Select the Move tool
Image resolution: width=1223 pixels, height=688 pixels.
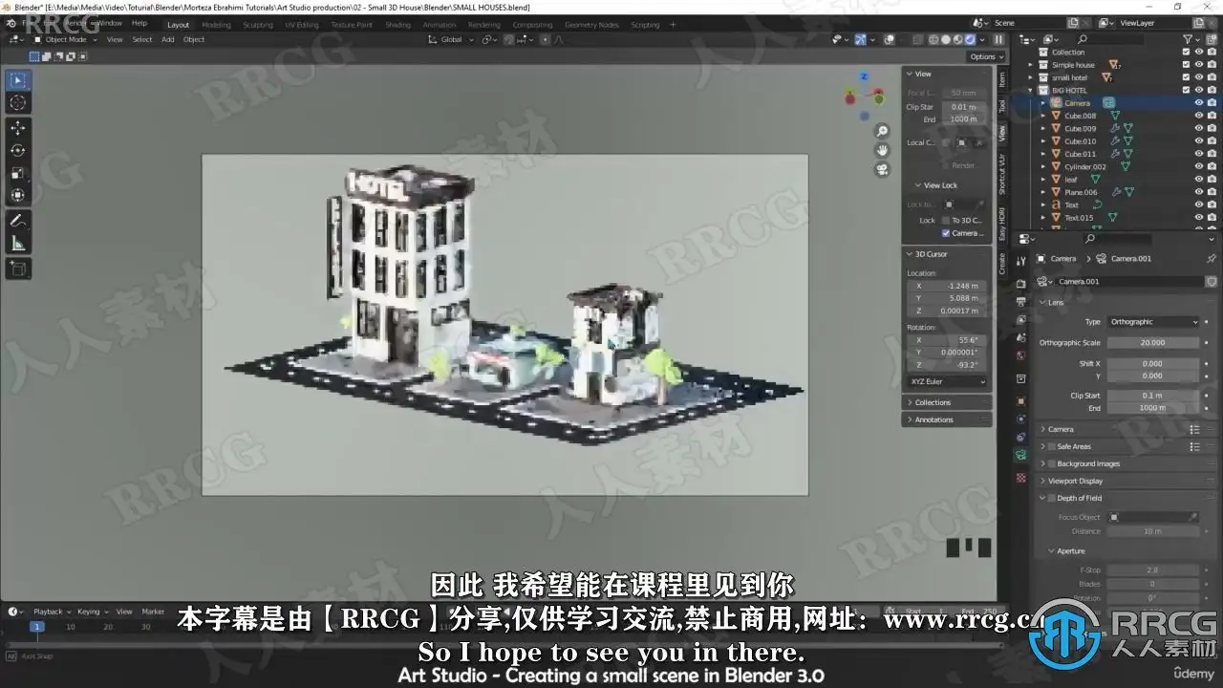tap(17, 128)
